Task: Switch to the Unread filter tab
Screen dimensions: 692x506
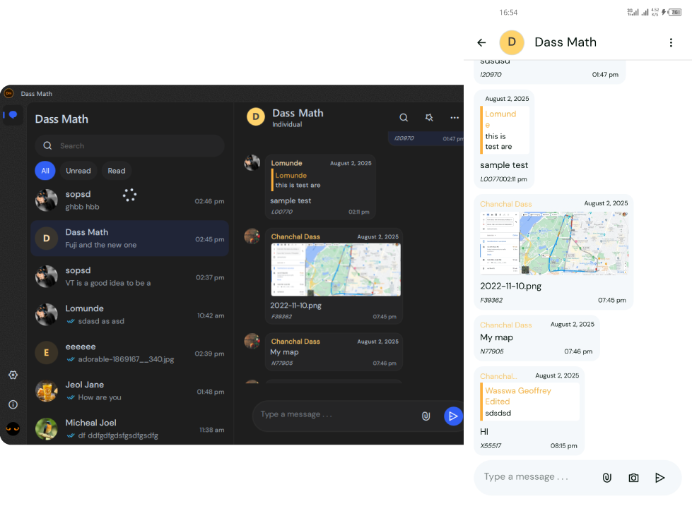Action: coord(78,171)
